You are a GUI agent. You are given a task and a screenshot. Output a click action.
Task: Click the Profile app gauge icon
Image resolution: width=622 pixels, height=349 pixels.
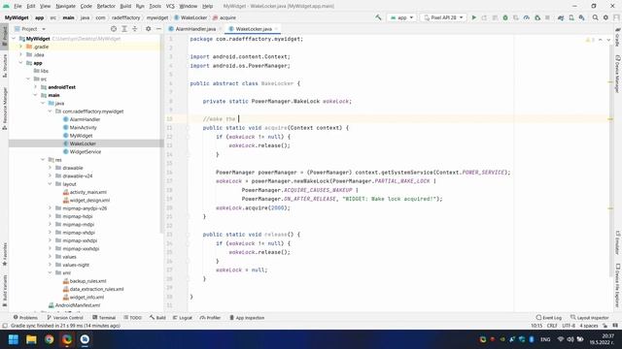coord(527,17)
